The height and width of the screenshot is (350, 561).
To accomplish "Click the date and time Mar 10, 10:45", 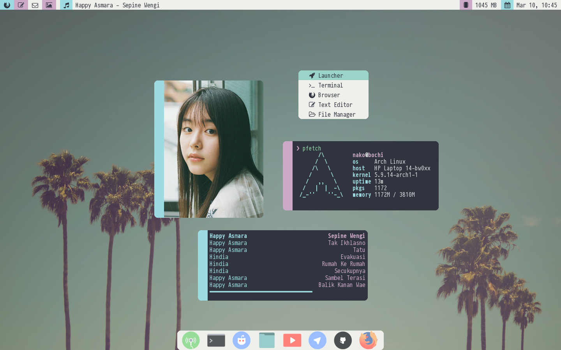I will (537, 5).
